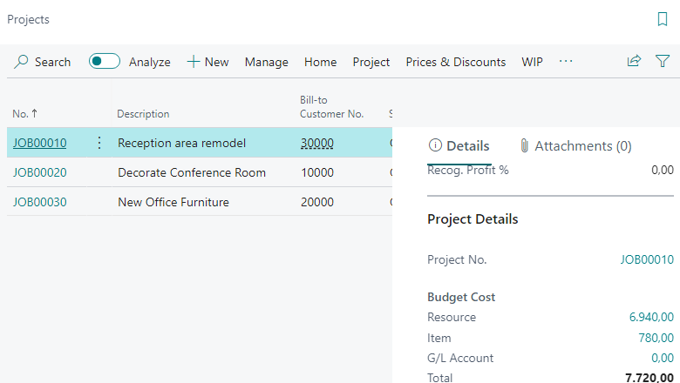The width and height of the screenshot is (680, 383).
Task: Click customer number 10000 cell
Action: point(317,172)
